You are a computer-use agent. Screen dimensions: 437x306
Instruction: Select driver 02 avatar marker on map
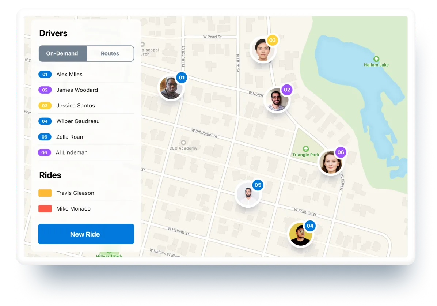[277, 100]
